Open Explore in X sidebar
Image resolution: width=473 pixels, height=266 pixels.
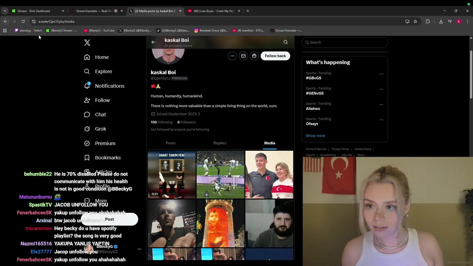coord(98,71)
